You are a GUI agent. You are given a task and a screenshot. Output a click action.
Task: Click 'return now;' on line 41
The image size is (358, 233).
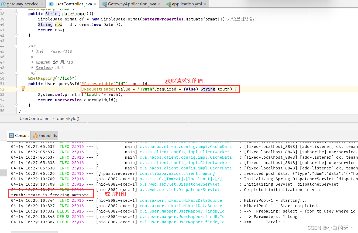tap(51, 30)
